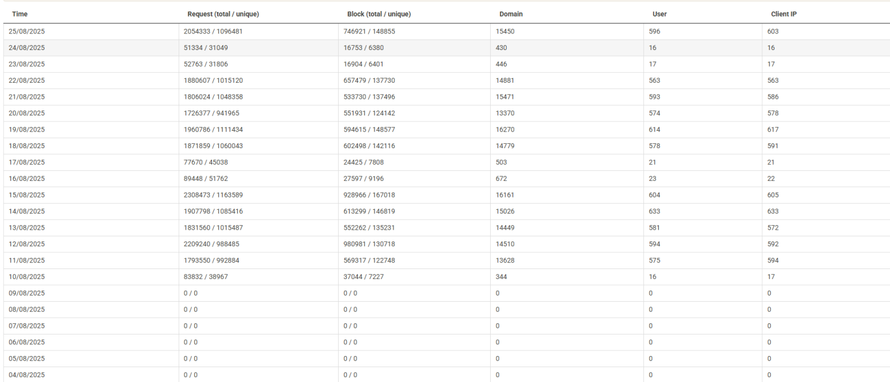Click domain count 15026
Viewport: 890px width, 382px height.
pos(505,211)
